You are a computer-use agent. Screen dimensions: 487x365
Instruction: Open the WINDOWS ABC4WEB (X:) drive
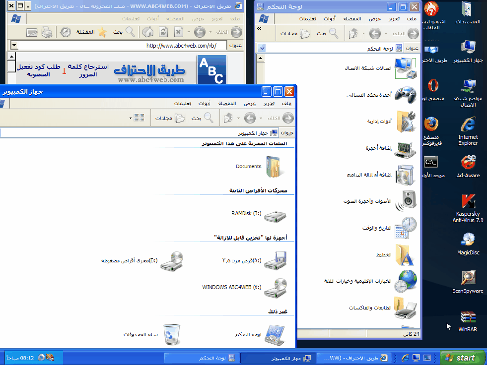coord(275,288)
